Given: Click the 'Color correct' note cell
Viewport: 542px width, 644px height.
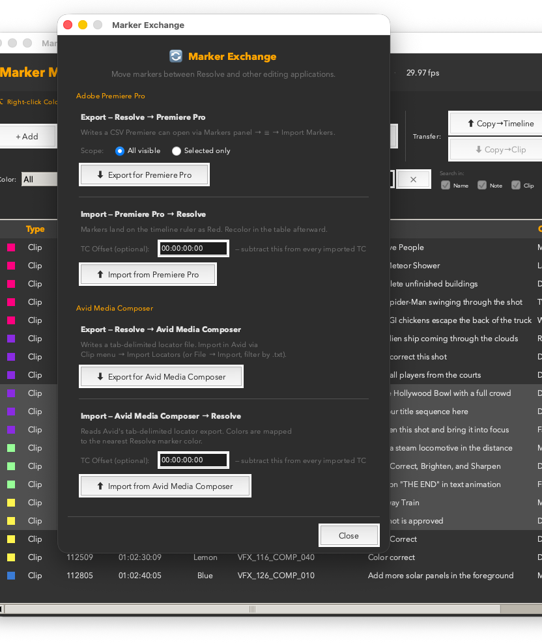Looking at the screenshot, I should pos(392,557).
